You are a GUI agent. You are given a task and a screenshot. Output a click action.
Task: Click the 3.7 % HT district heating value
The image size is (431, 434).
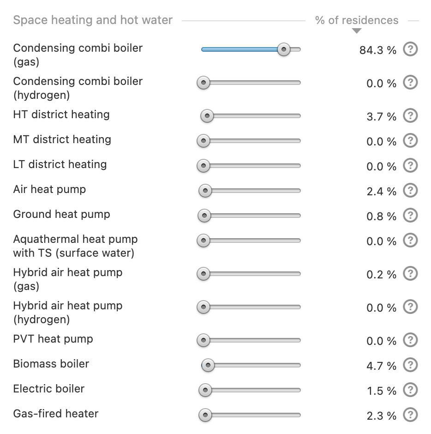[381, 117]
